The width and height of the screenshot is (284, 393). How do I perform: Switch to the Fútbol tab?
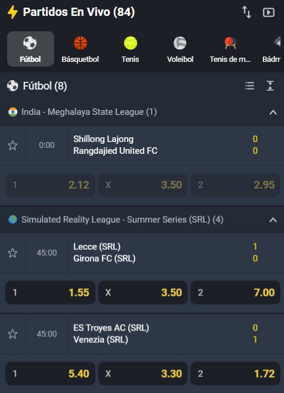pos(31,49)
